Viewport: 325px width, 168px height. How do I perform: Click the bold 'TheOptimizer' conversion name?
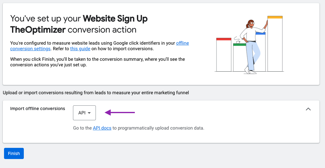(x=38, y=30)
